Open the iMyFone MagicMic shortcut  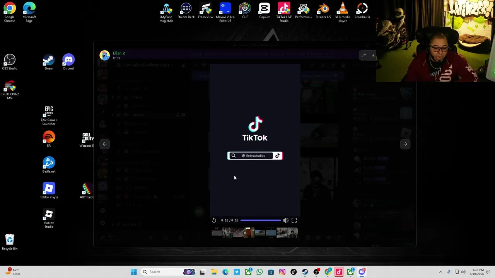[166, 12]
